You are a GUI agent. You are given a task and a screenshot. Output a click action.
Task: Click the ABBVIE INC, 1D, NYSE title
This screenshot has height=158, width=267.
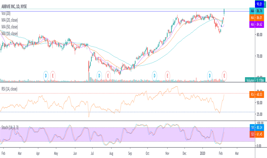point(14,7)
